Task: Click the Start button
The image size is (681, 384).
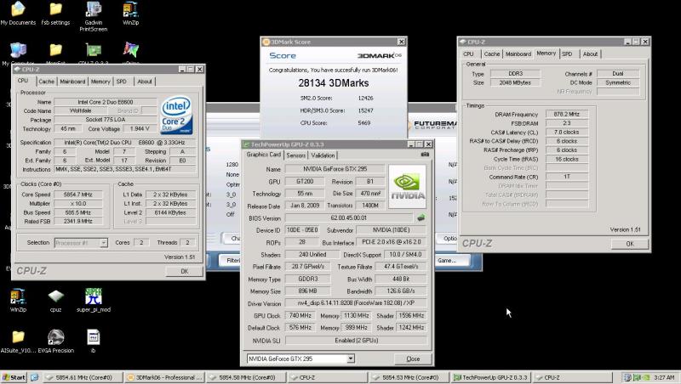Action: click(x=14, y=377)
